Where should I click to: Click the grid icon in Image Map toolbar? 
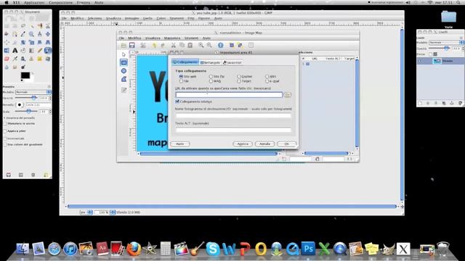pyautogui.click(x=251, y=45)
